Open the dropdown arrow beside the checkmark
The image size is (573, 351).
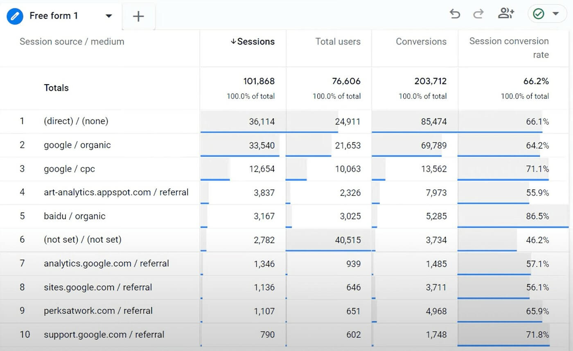click(x=556, y=14)
